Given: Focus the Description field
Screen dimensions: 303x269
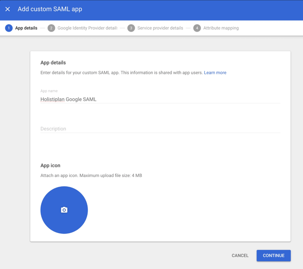Looking at the screenshot, I should tap(160, 129).
